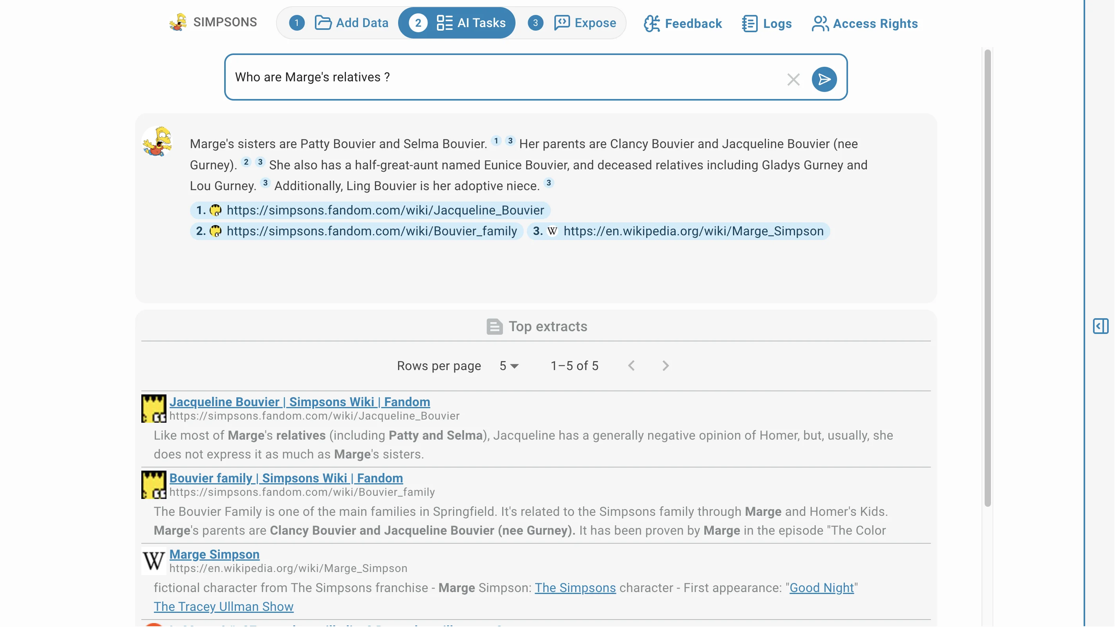Open the Marge Simpson Wikipedia result

214,554
